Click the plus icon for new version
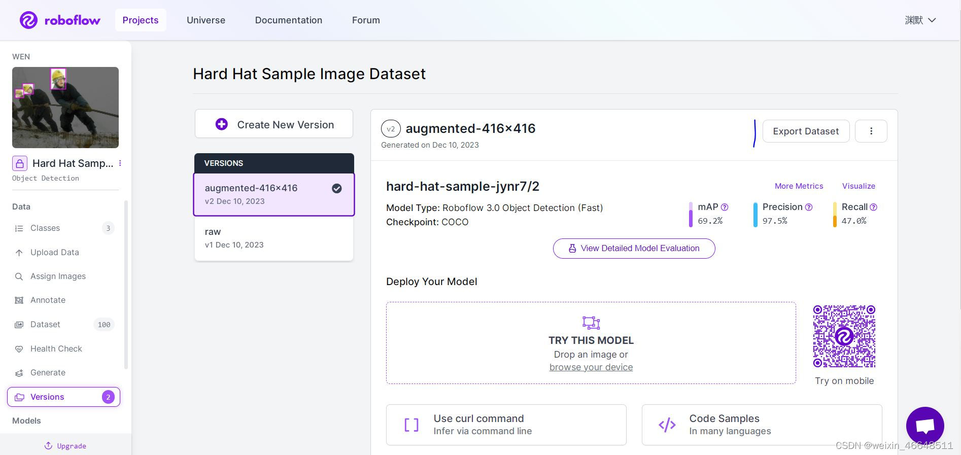961x455 pixels. tap(222, 124)
